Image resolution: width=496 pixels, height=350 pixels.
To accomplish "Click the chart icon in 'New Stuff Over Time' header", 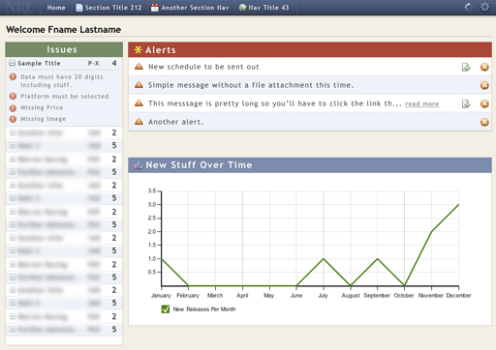I will click(139, 165).
